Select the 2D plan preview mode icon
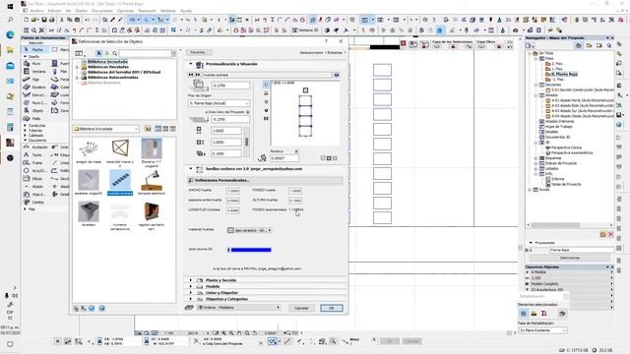 click(x=266, y=85)
